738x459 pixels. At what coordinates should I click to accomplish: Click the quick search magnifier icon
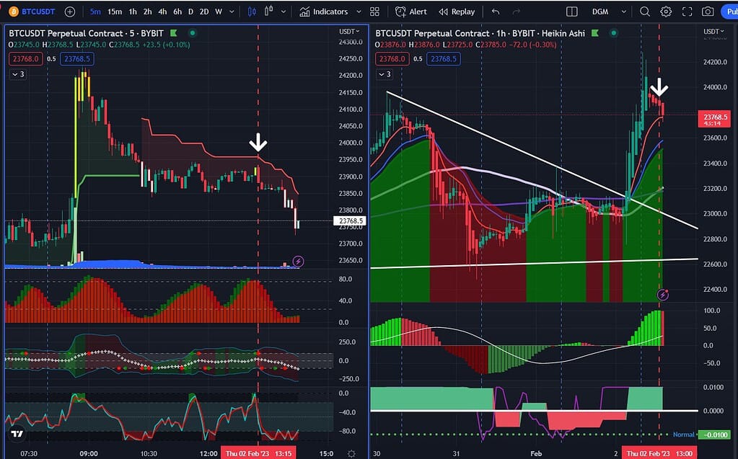pyautogui.click(x=645, y=12)
